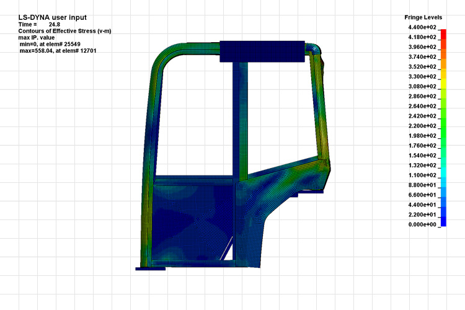This screenshot has width=465, height=310.
Task: Click 'max=558.04, at elem# 12701' text
Action: [x=58, y=51]
